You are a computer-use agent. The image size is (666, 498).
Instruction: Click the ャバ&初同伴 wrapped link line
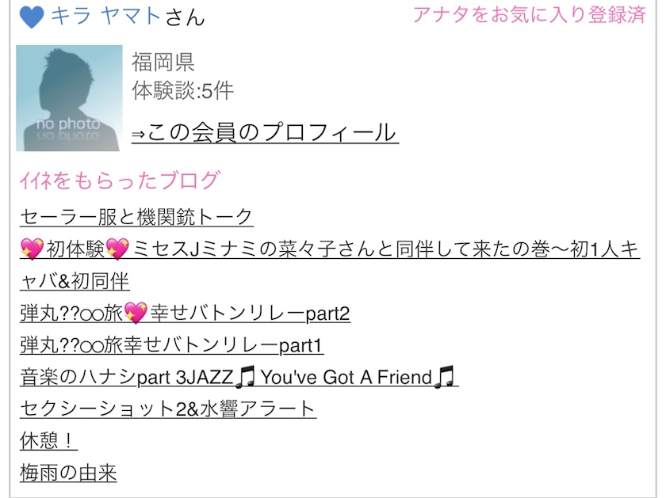(x=75, y=281)
